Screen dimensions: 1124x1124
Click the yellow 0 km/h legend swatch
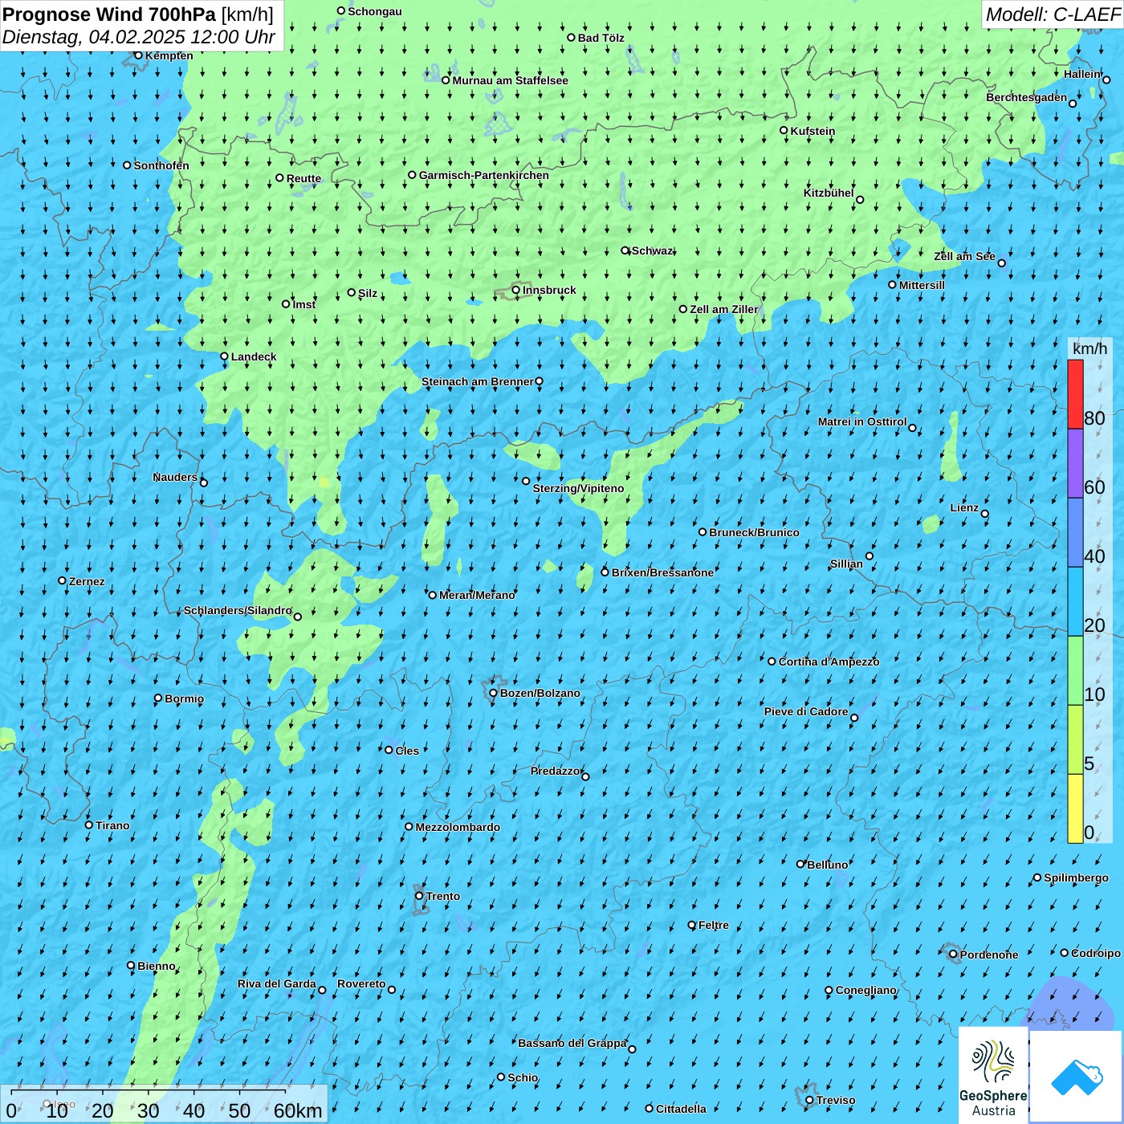[x=1075, y=808]
